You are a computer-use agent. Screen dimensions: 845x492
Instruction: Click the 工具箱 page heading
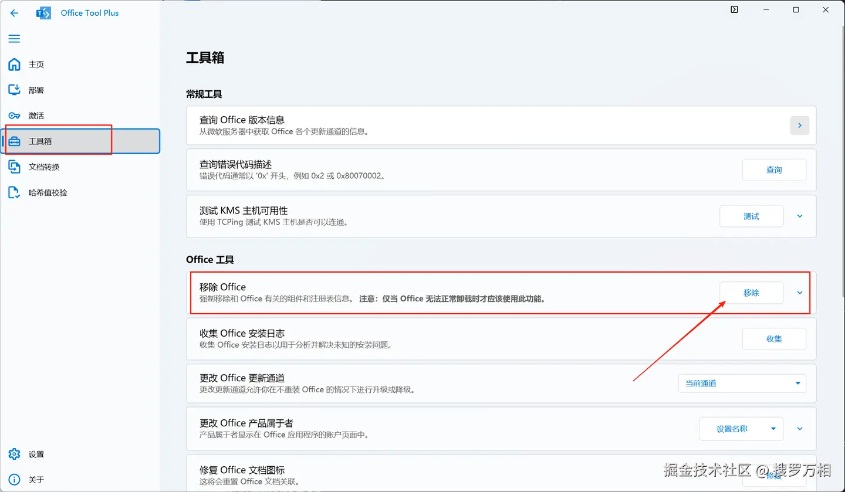[205, 57]
